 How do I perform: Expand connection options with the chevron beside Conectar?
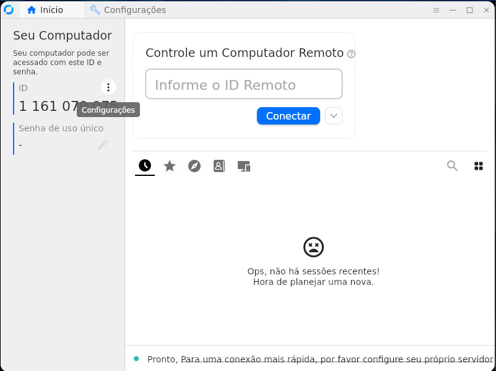333,116
